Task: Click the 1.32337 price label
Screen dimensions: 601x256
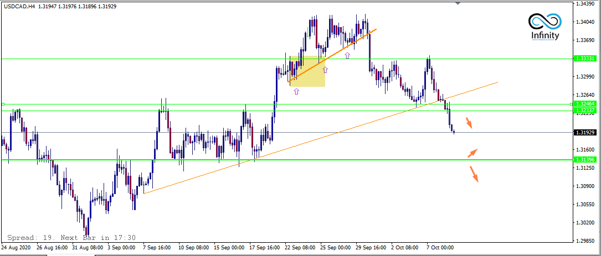Action: pos(585,111)
